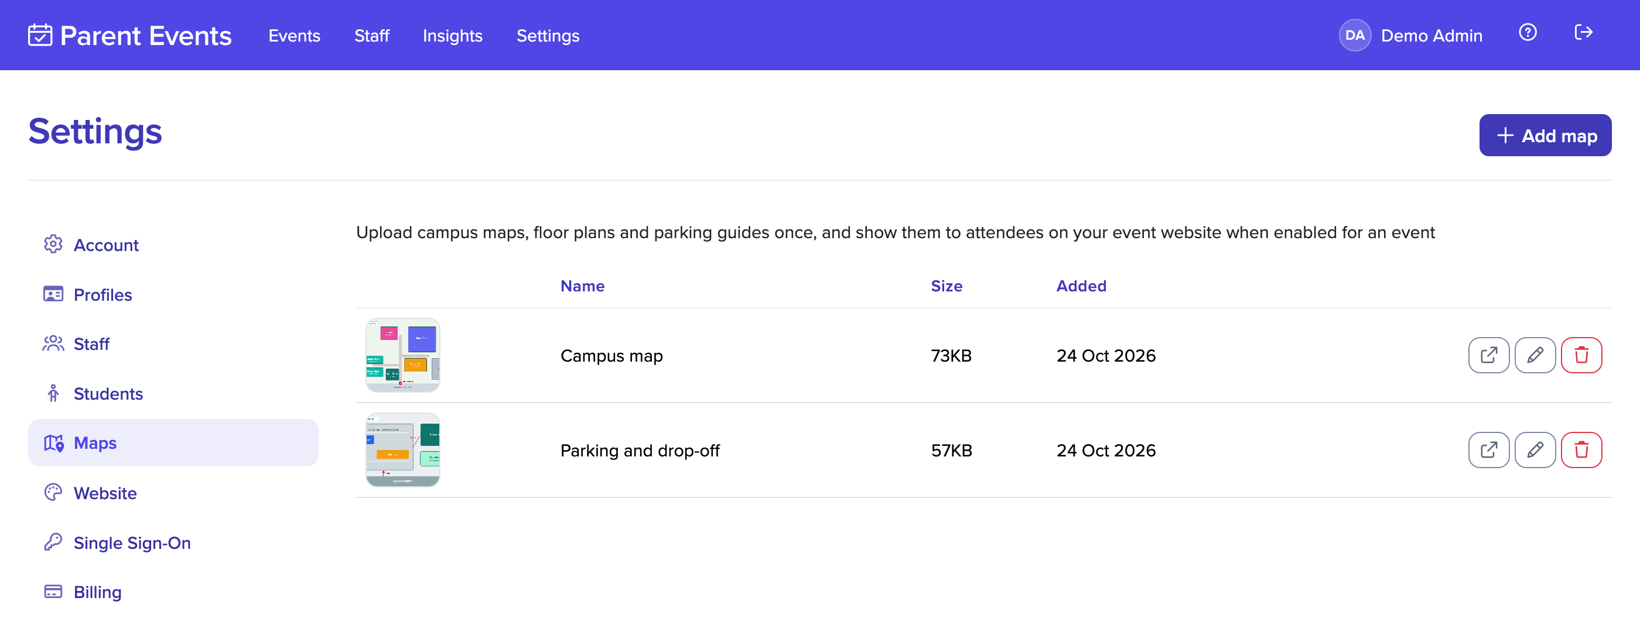The height and width of the screenshot is (639, 1640).
Task: Edit the Campus map entry
Action: (1535, 355)
